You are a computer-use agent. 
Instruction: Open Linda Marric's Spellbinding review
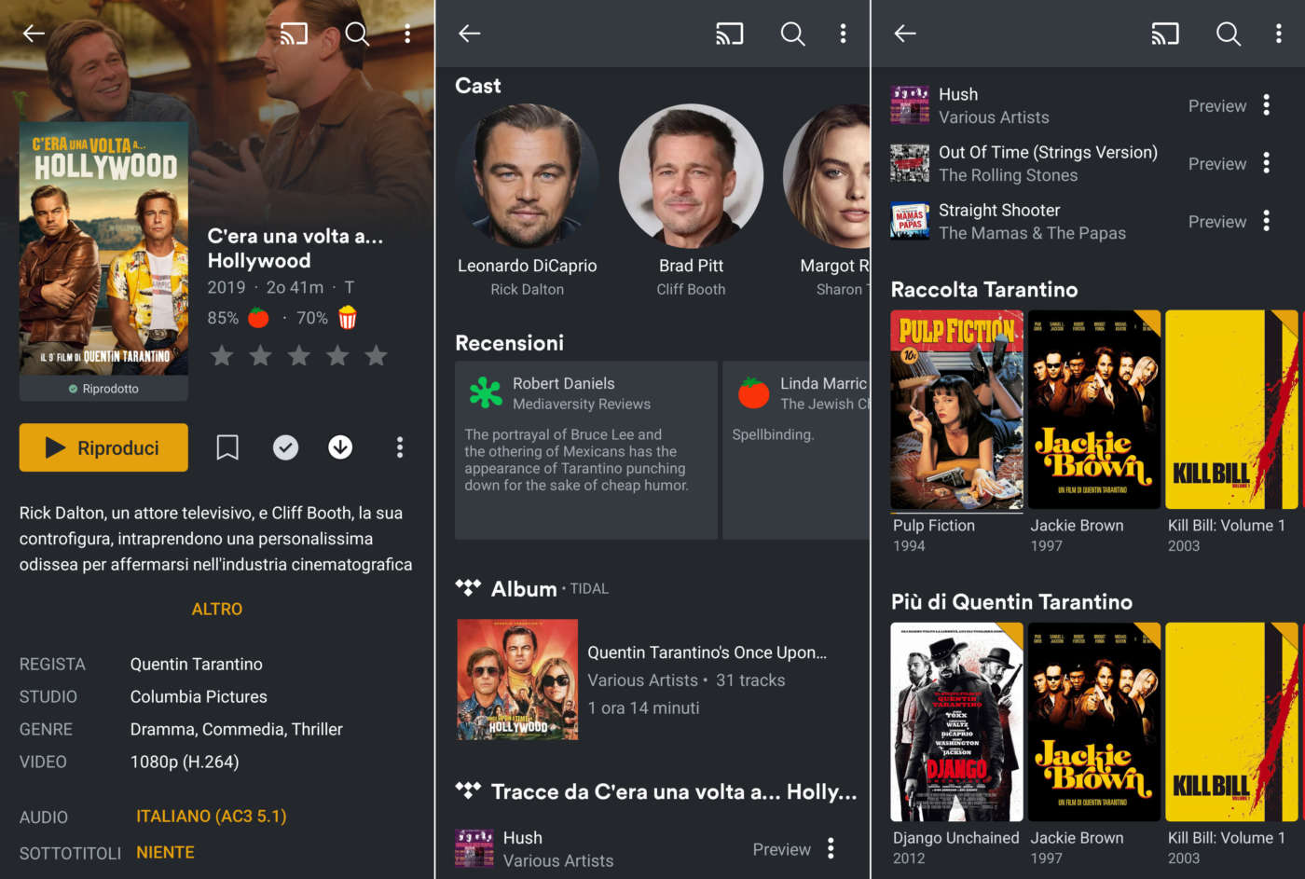[x=797, y=450]
